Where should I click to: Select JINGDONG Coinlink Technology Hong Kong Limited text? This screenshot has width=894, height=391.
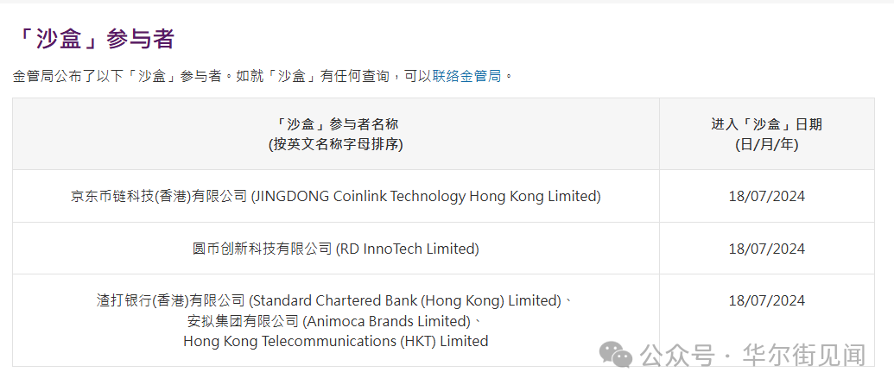click(x=426, y=196)
